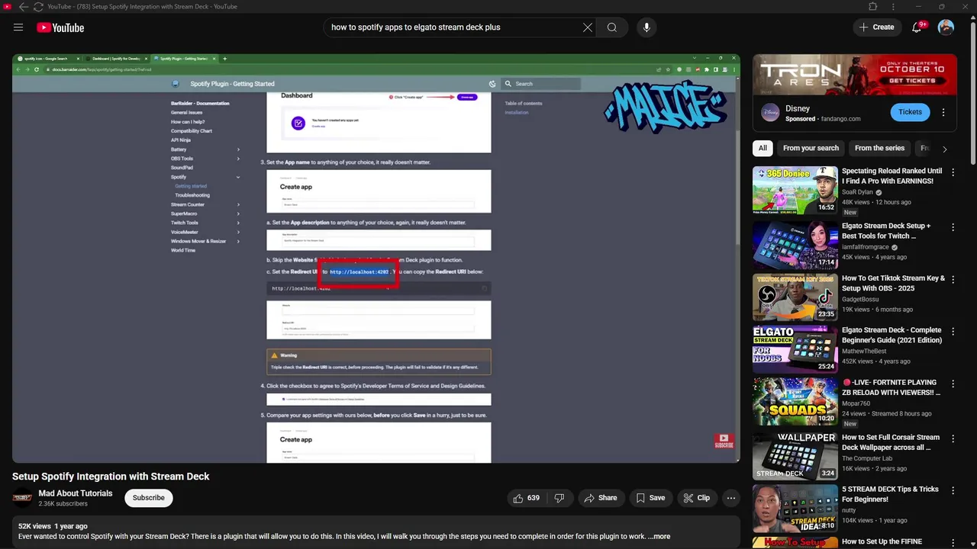Open title 'Elgato Stream Deck - Complete Beginner's Guide'

point(892,335)
